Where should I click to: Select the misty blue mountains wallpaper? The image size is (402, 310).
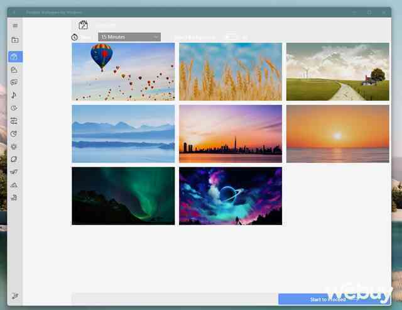123,134
